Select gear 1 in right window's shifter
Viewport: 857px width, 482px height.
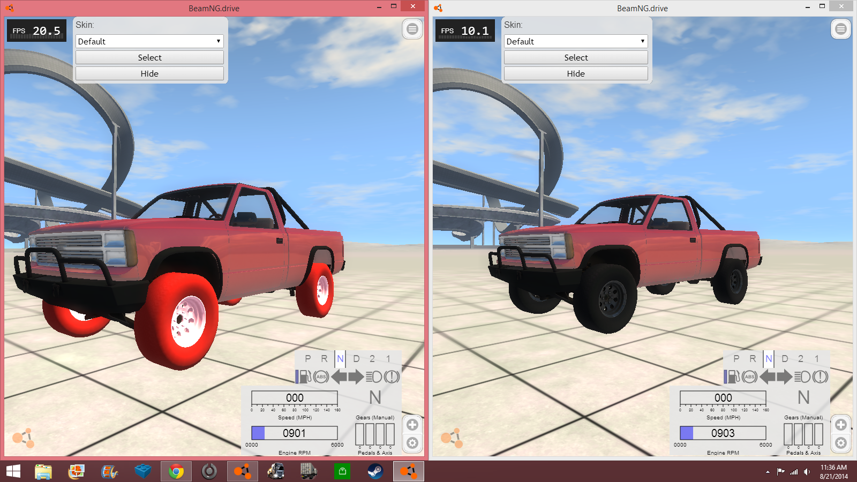click(x=817, y=359)
